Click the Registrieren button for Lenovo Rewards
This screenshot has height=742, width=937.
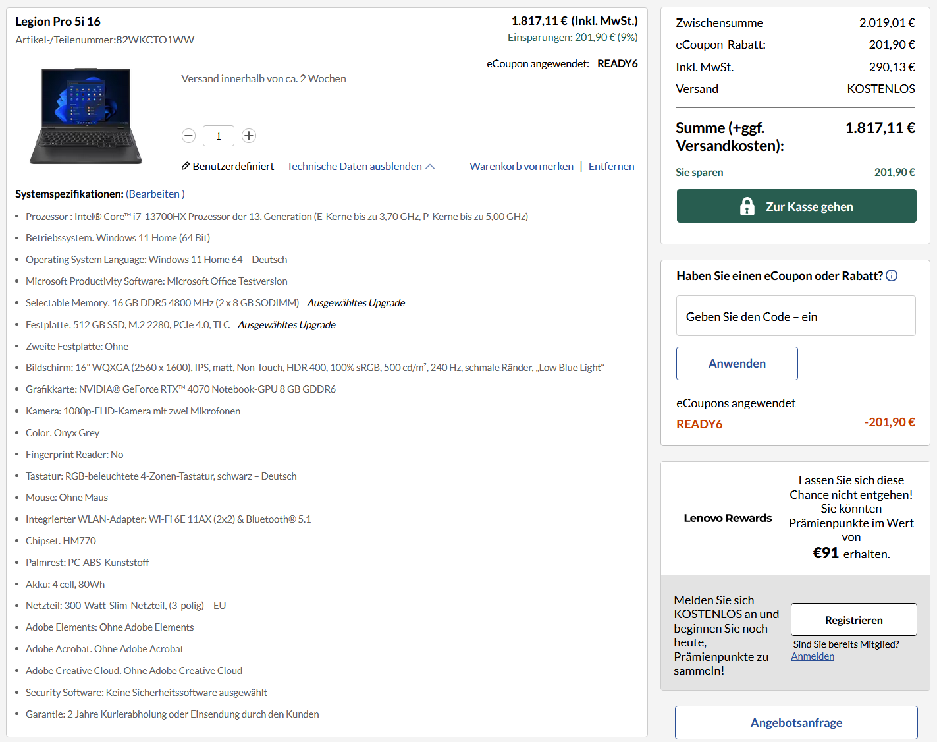853,619
